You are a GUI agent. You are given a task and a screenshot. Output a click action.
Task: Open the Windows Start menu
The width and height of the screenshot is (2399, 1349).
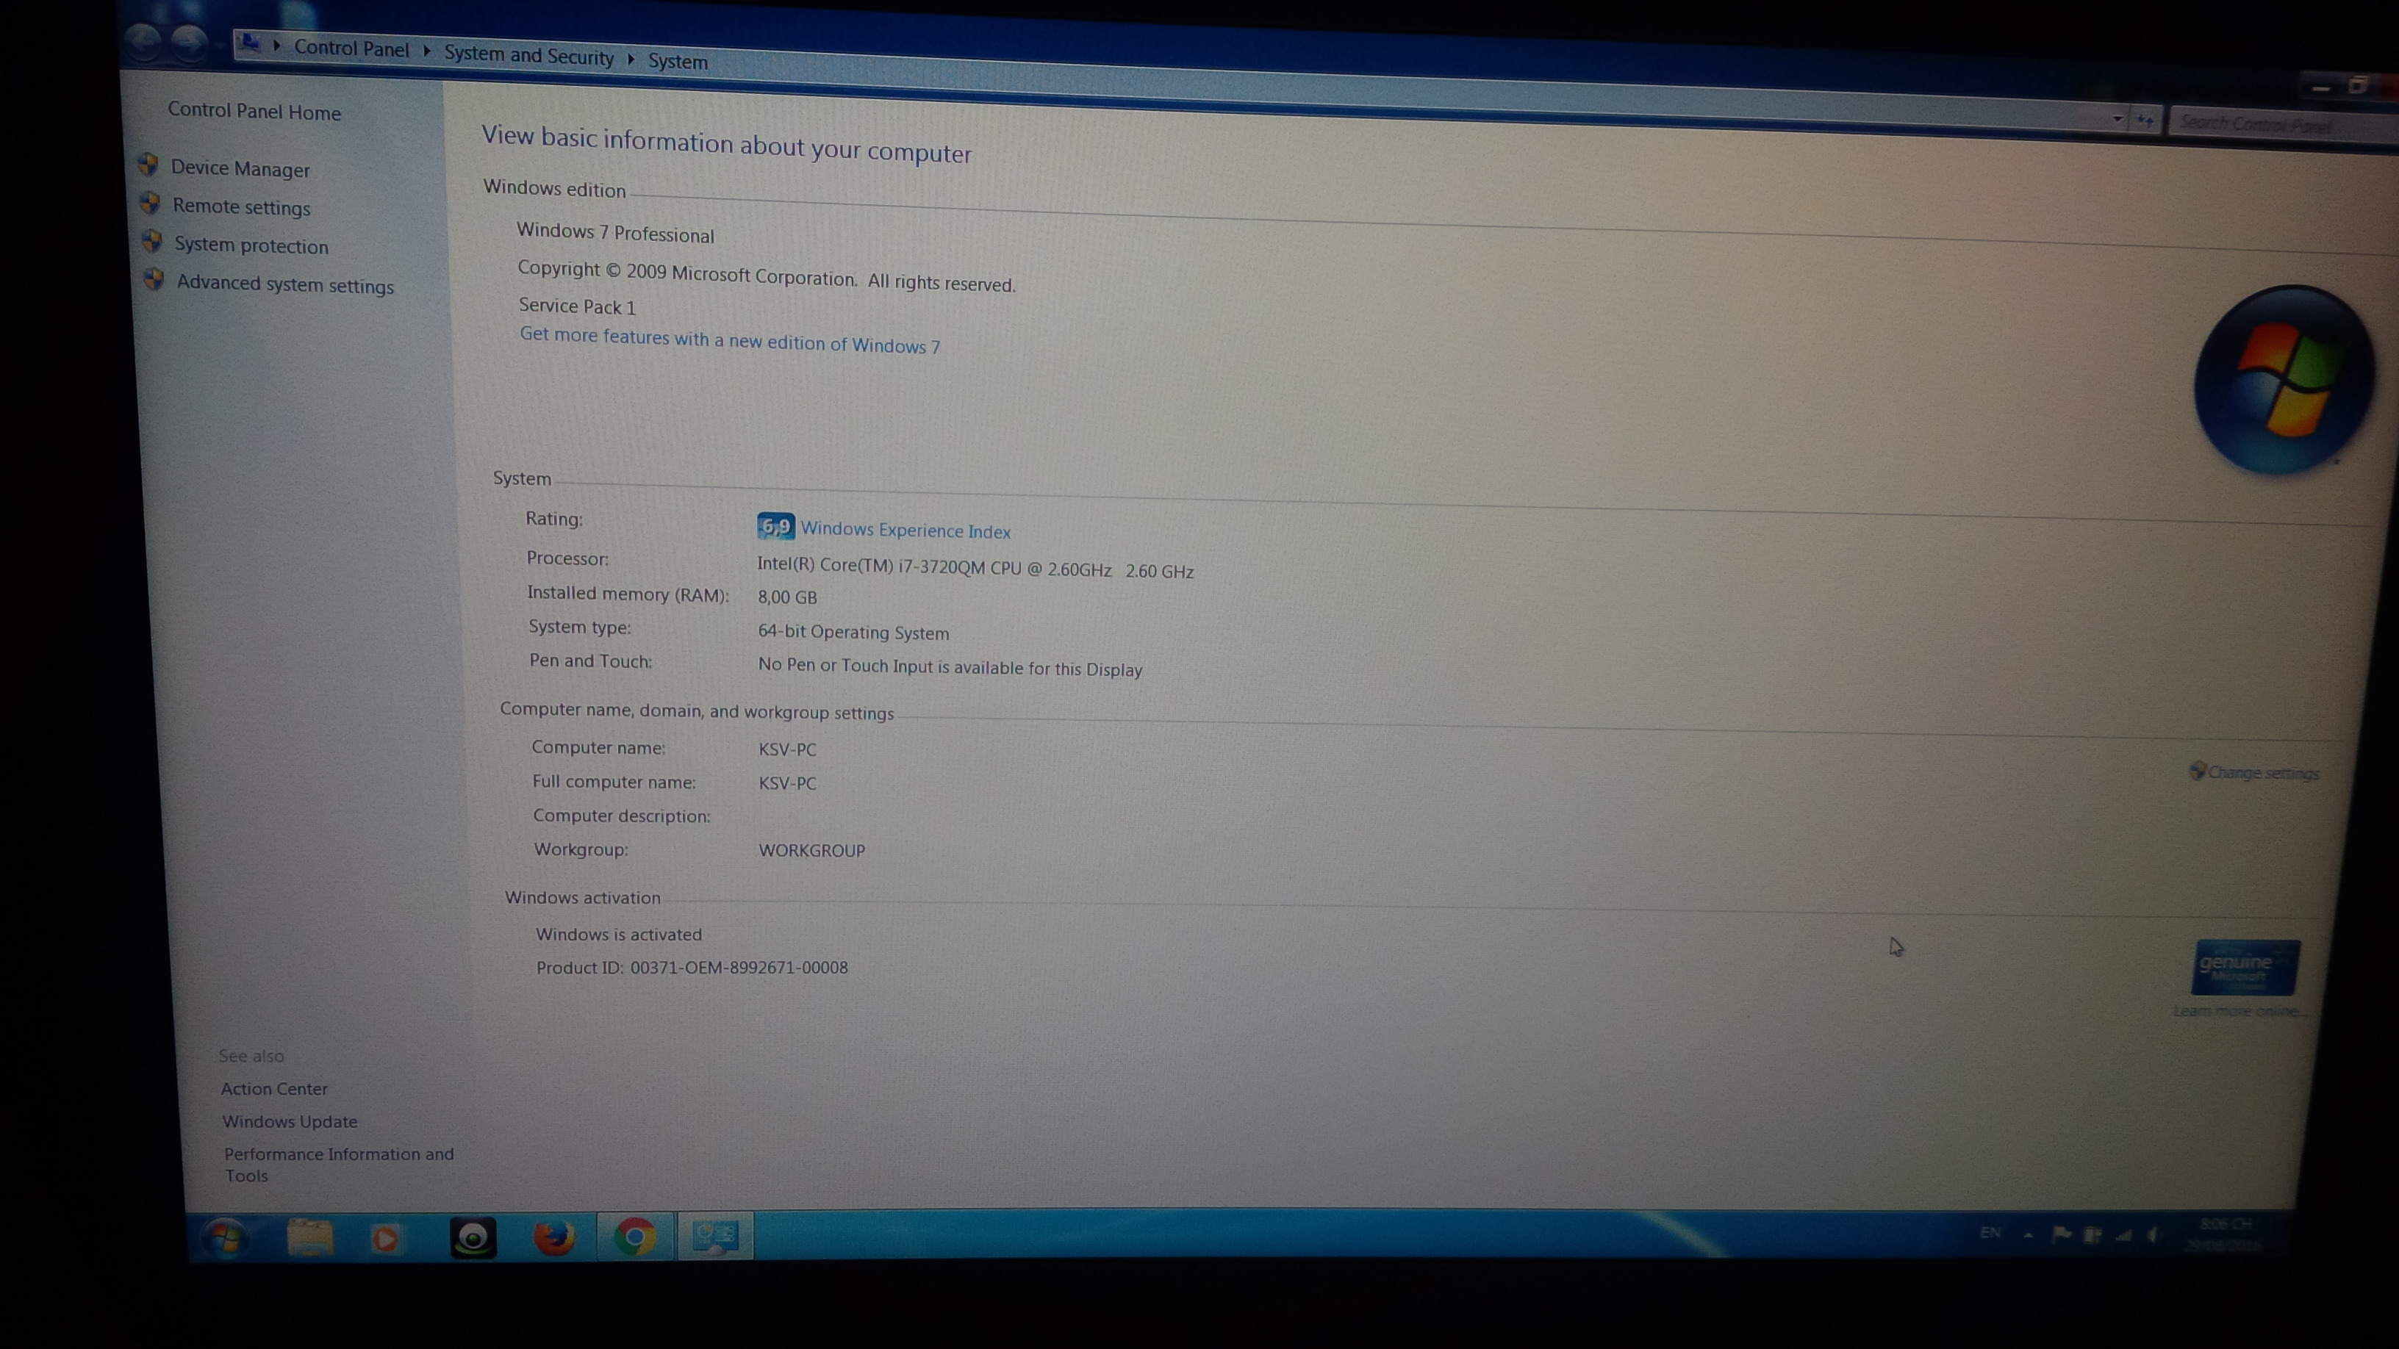(x=226, y=1237)
